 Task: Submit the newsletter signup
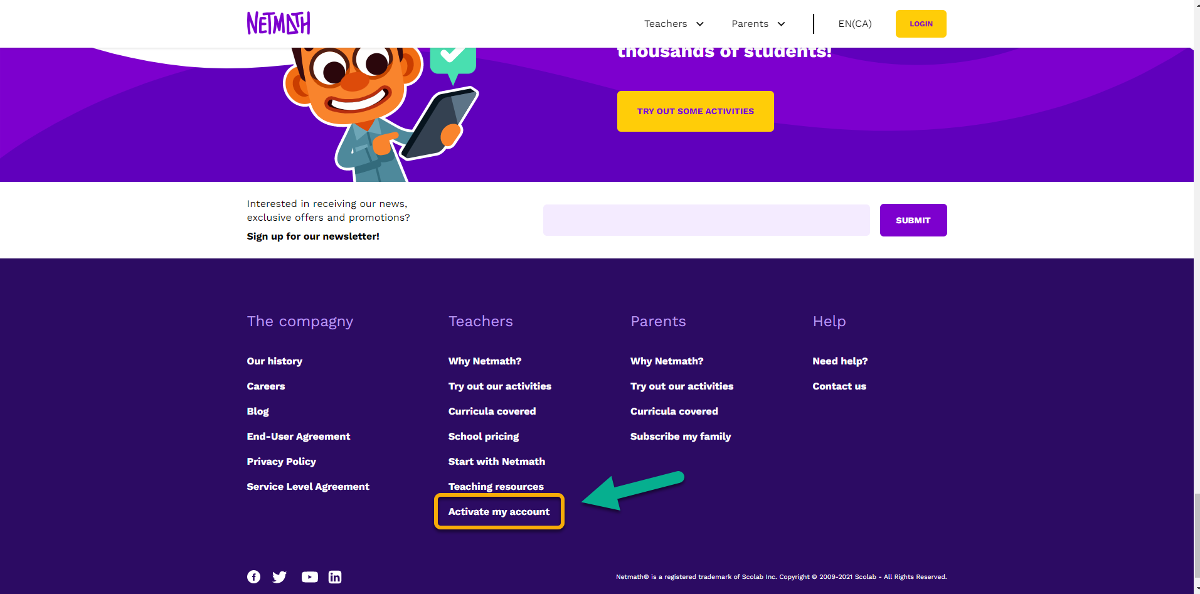click(913, 220)
